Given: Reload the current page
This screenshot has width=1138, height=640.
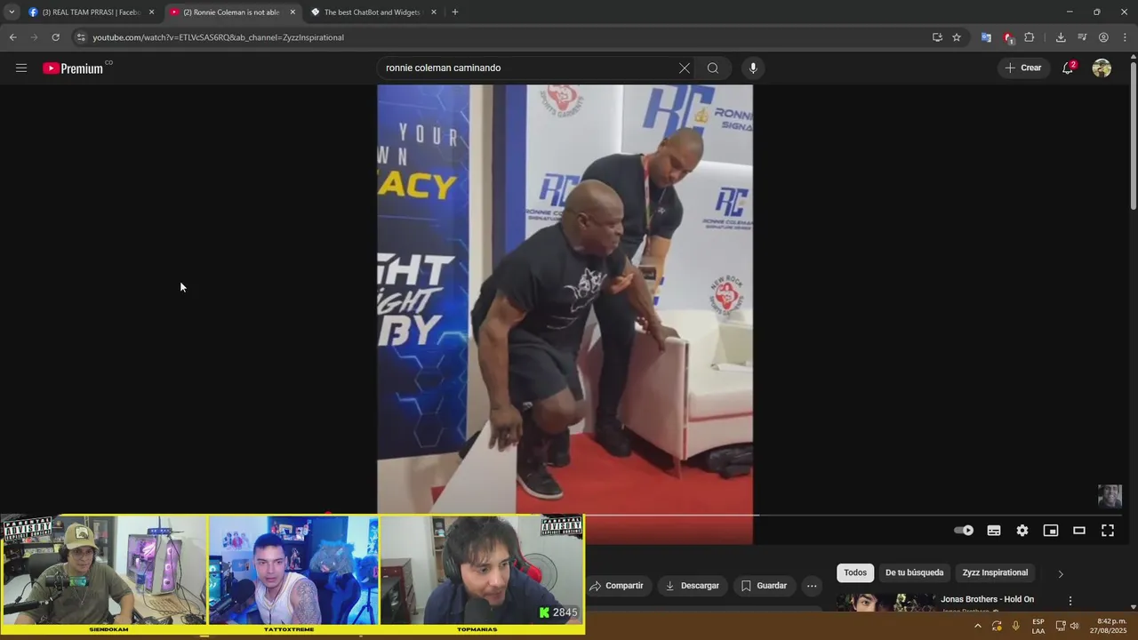Looking at the screenshot, I should 55,37.
